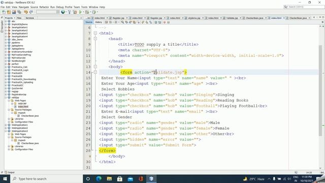The image size is (325, 183).
Task: Toggle Highlight Search in editor toolbar
Action: 134,22
